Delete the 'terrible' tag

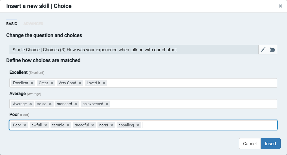(68, 125)
